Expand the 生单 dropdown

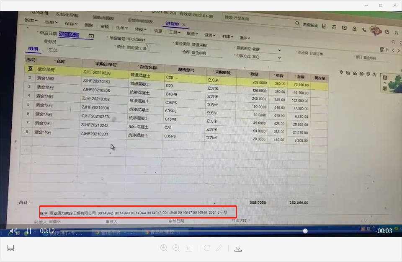[x=122, y=28]
